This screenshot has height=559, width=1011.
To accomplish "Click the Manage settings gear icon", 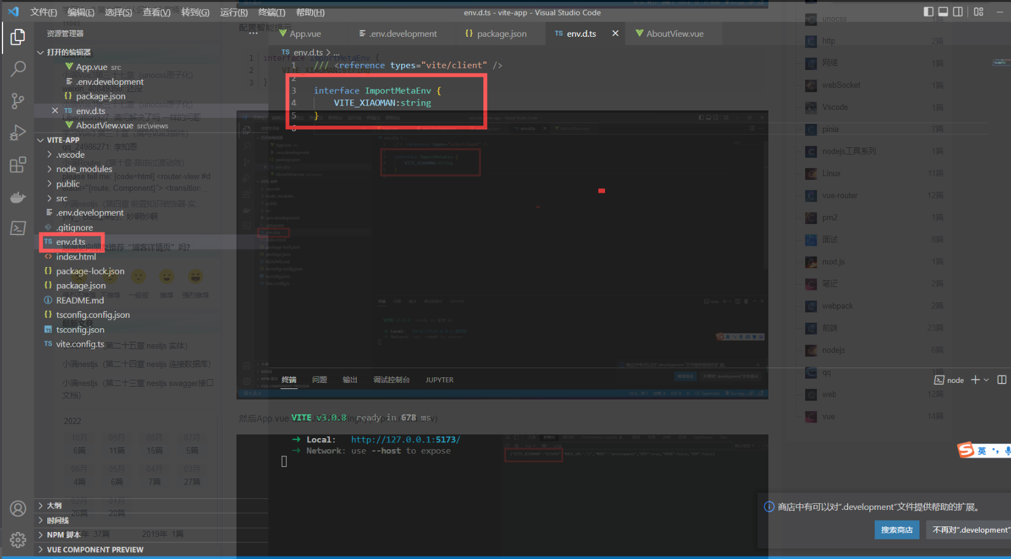I will (18, 539).
